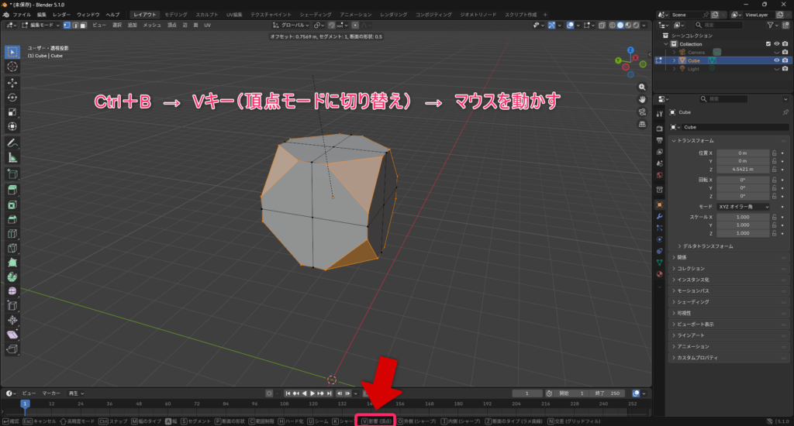Click the zoom magnifier viewport icon

coord(643,85)
